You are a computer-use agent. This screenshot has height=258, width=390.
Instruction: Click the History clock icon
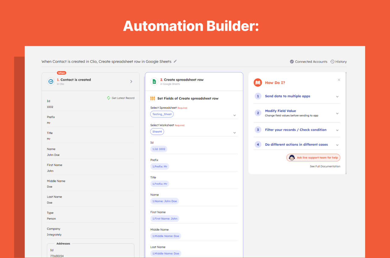click(332, 62)
